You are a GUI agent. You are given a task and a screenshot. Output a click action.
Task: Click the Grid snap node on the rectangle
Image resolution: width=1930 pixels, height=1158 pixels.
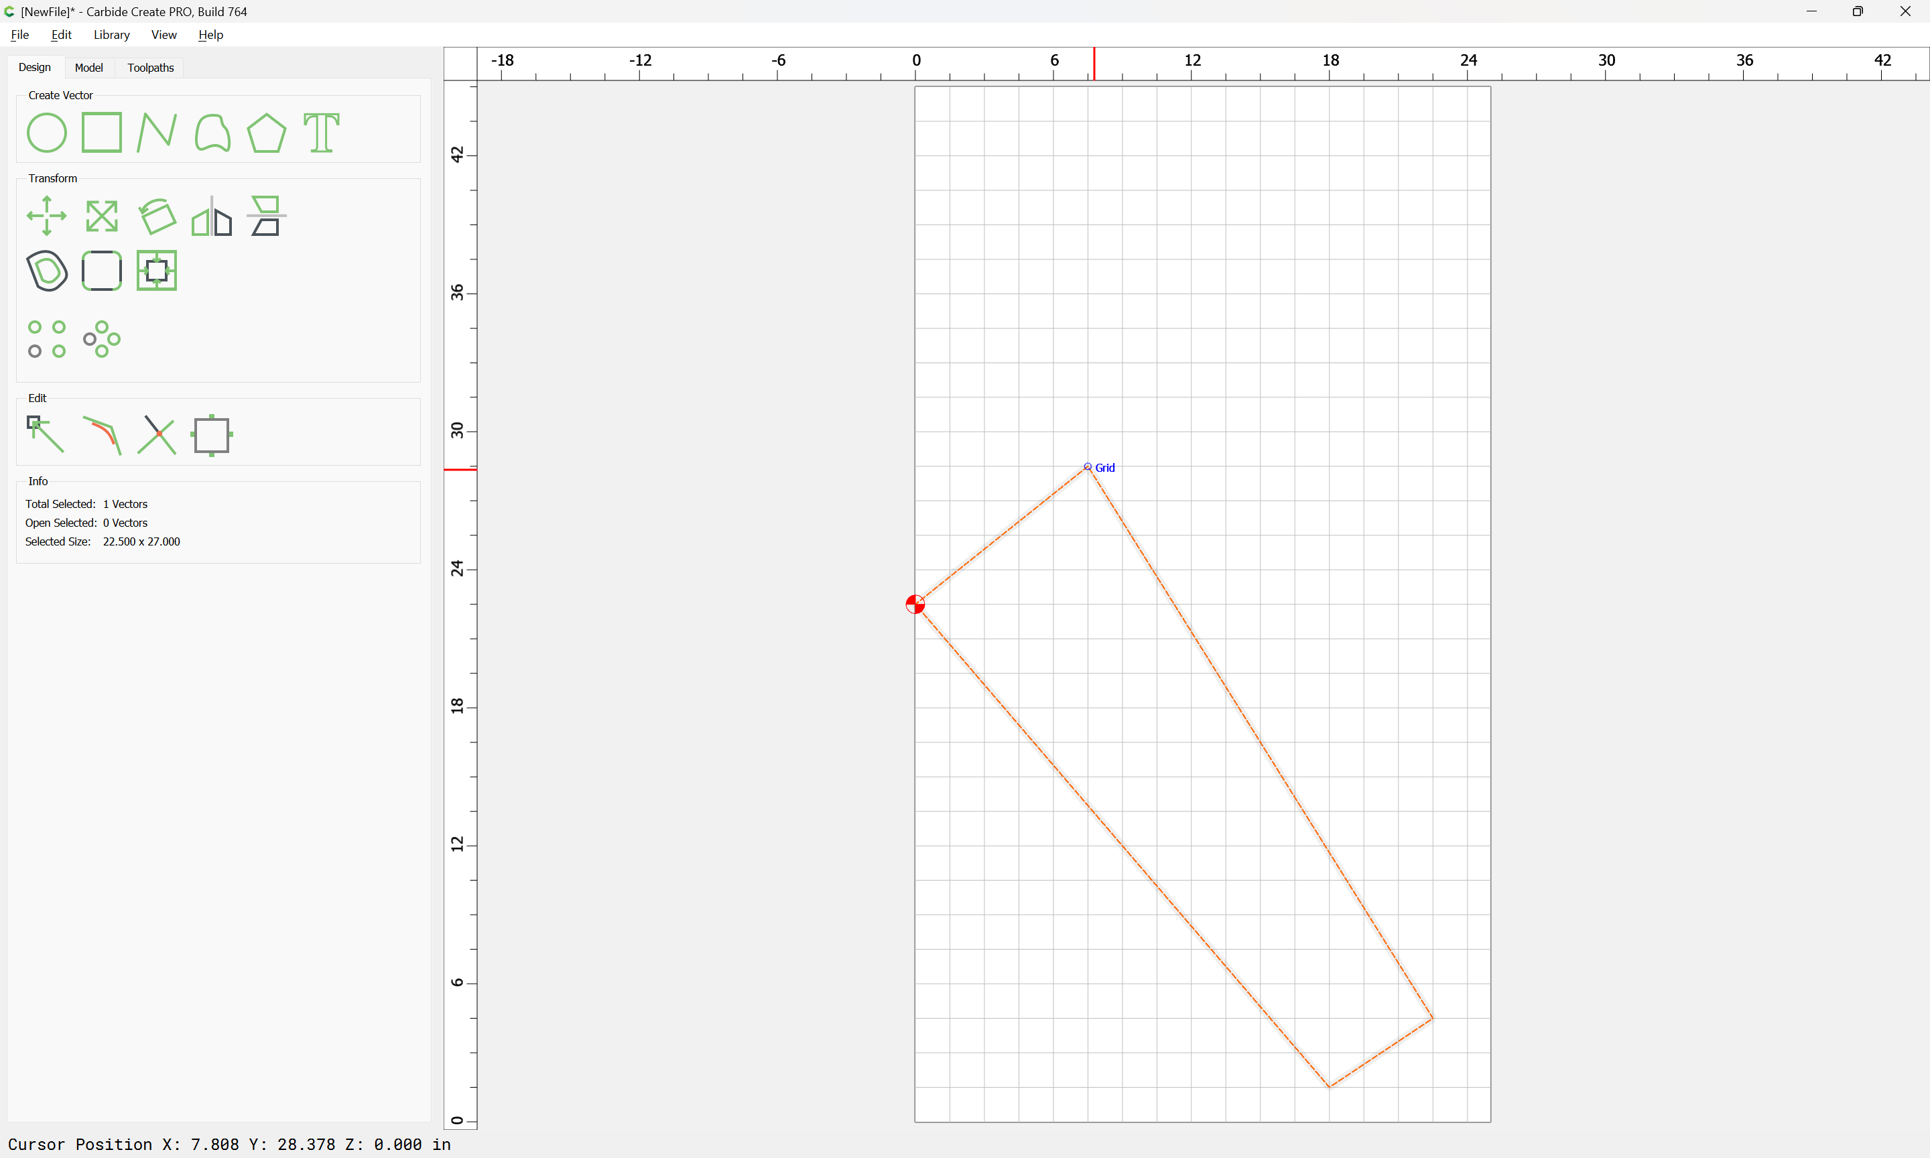pyautogui.click(x=1088, y=466)
